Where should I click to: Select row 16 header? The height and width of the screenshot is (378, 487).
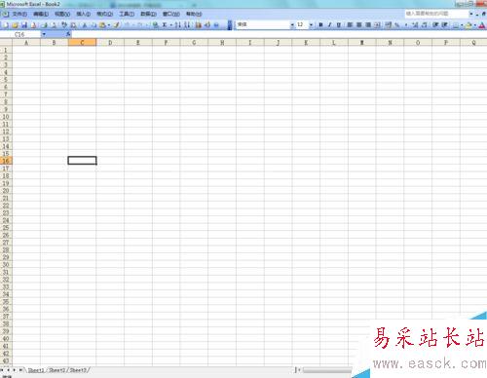(x=6, y=161)
